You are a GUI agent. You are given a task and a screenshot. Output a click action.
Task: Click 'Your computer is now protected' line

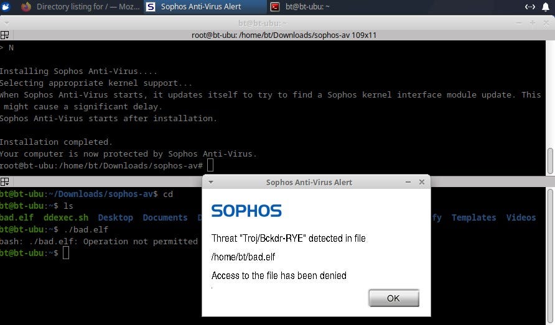(128, 154)
